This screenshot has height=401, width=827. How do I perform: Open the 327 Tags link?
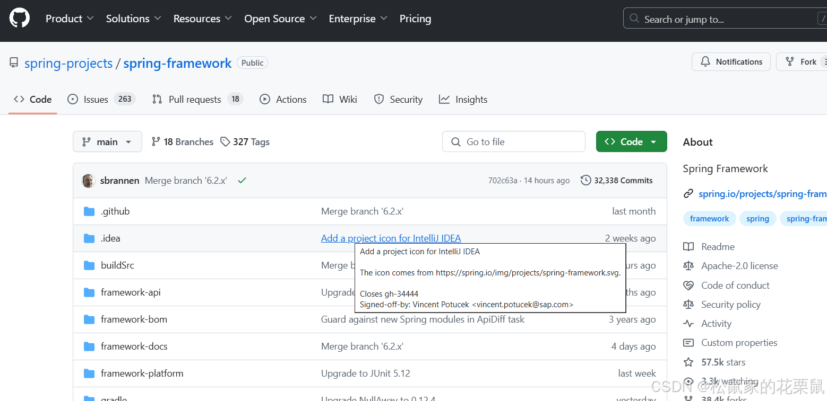[245, 142]
